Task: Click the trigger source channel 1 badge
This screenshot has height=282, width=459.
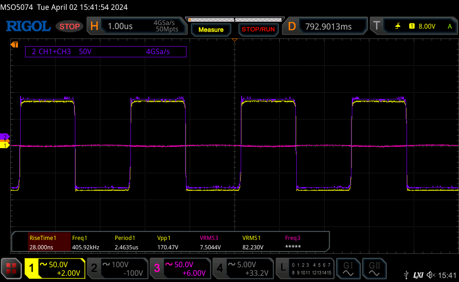Action: [412, 26]
